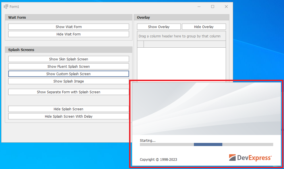
Task: Click the Hide Splash Screen button
Action: coord(69,109)
